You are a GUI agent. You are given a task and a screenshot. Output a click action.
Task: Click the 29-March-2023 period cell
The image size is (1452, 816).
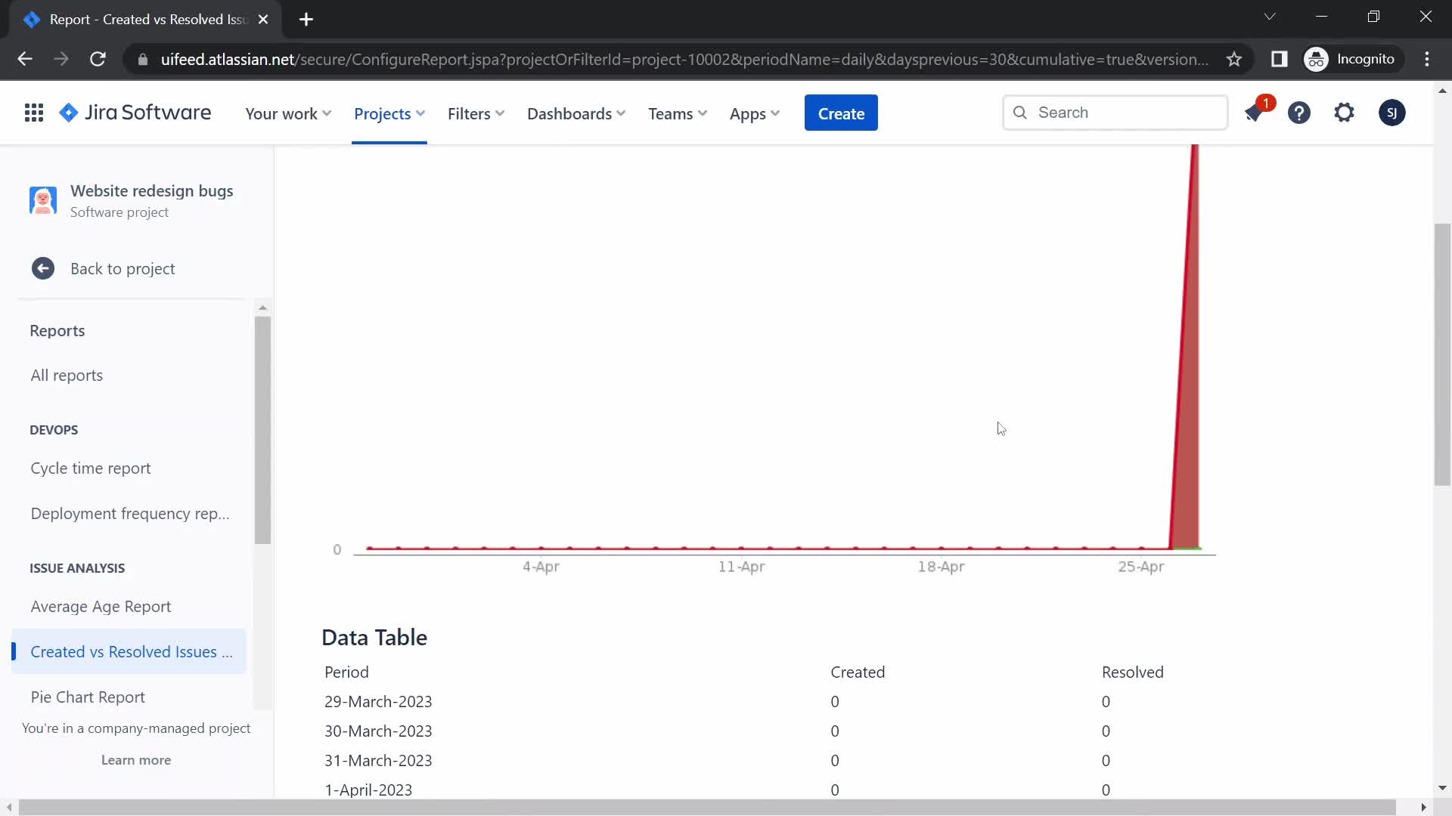pyautogui.click(x=378, y=702)
